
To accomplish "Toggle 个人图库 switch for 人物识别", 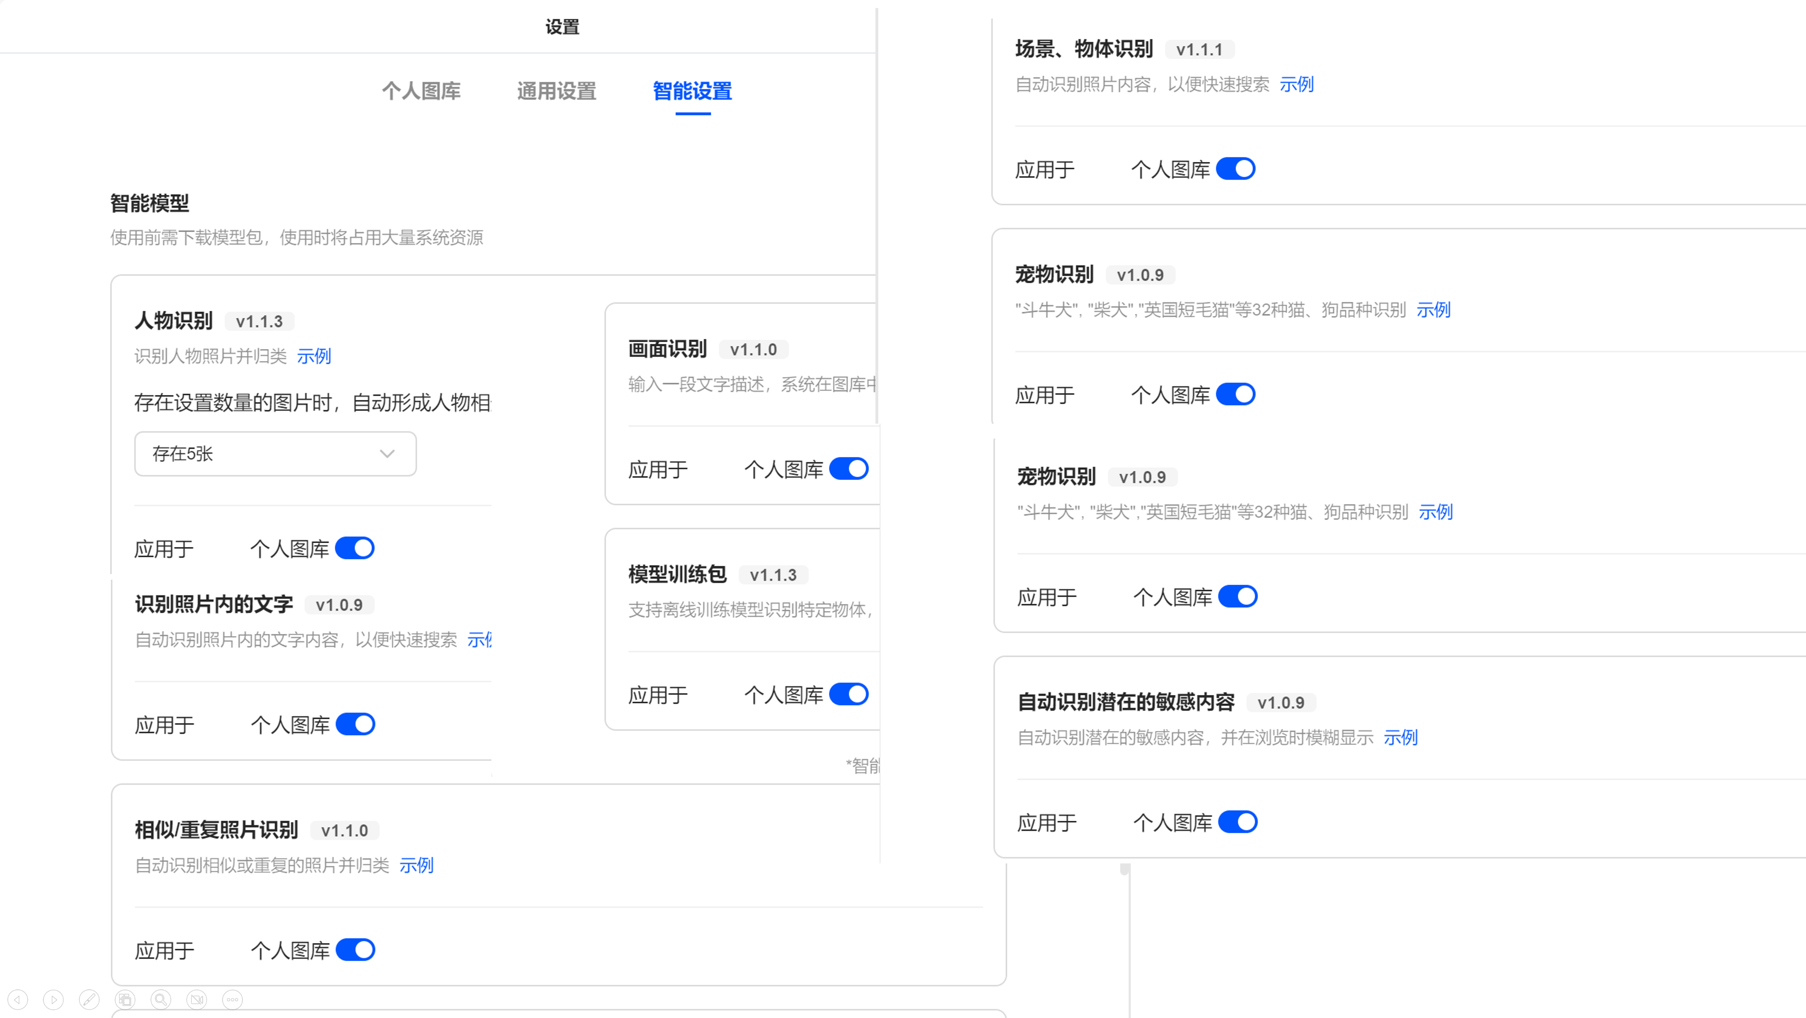I will tap(355, 548).
